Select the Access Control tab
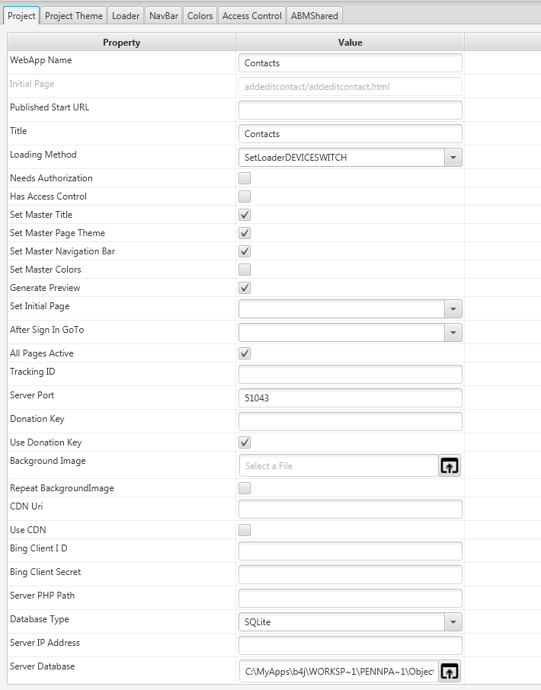This screenshot has height=690, width=541. 252,15
